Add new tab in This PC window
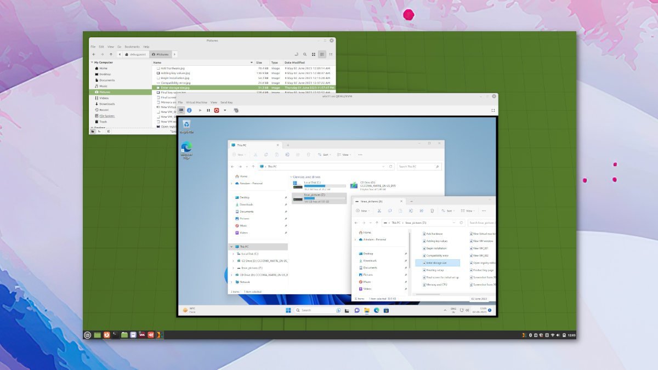Image resolution: width=658 pixels, height=370 pixels. (x=288, y=145)
